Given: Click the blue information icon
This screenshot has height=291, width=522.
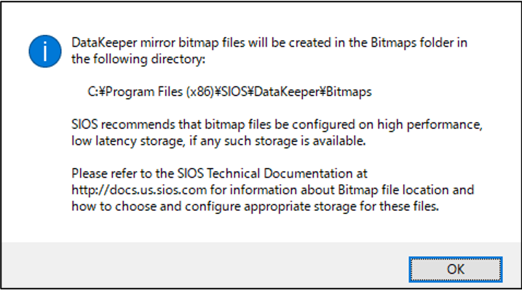Looking at the screenshot, I should [x=44, y=49].
